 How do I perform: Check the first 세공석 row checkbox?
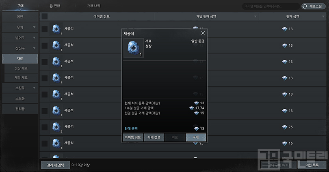click(x=45, y=29)
